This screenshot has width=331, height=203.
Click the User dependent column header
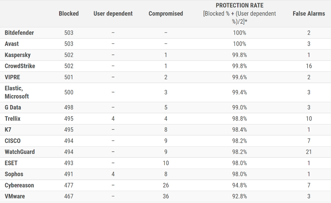113,13
